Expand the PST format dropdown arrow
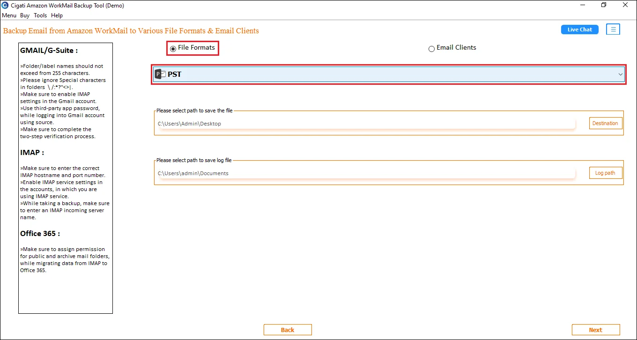 (620, 74)
